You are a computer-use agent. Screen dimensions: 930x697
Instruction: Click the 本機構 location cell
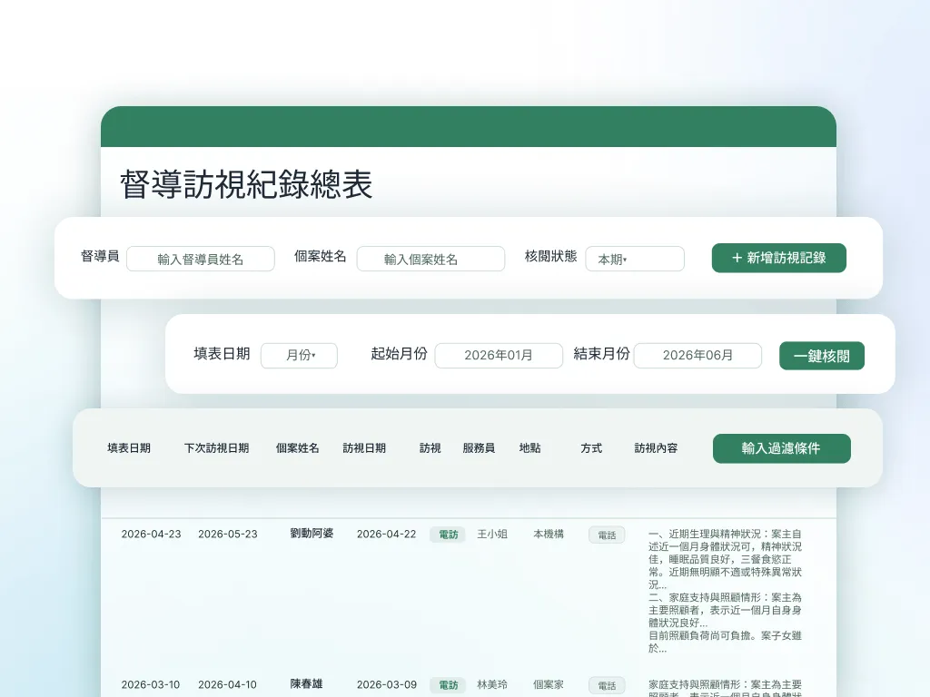[549, 534]
